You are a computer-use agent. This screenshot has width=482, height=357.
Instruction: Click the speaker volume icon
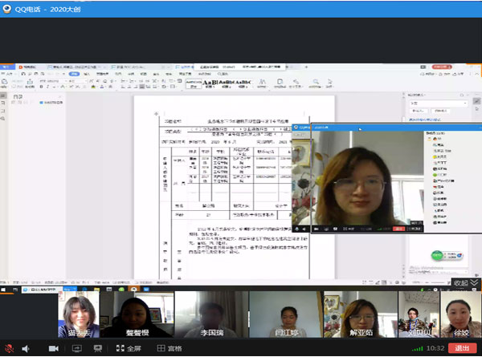point(27,349)
